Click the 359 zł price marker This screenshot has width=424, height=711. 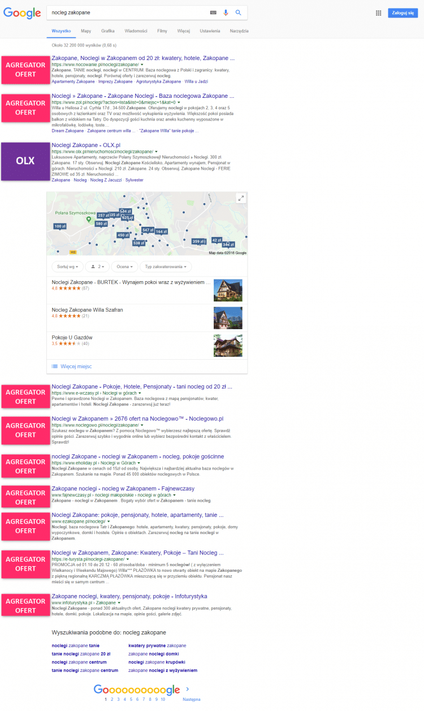[198, 241]
